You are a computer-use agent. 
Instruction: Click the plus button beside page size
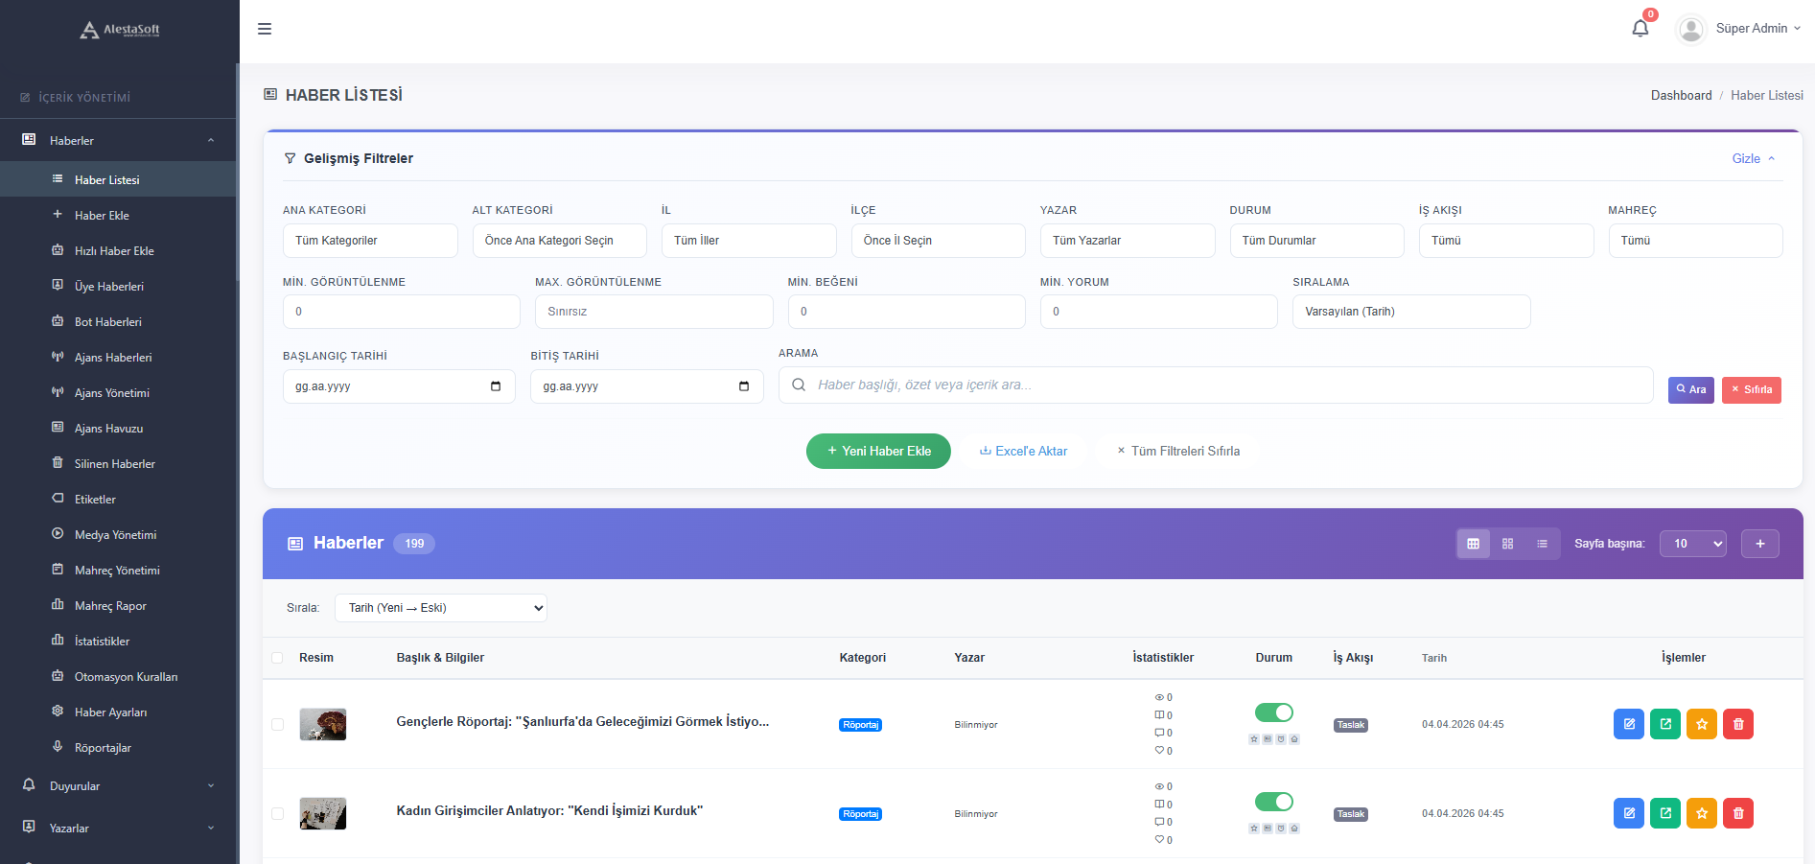pos(1759,544)
